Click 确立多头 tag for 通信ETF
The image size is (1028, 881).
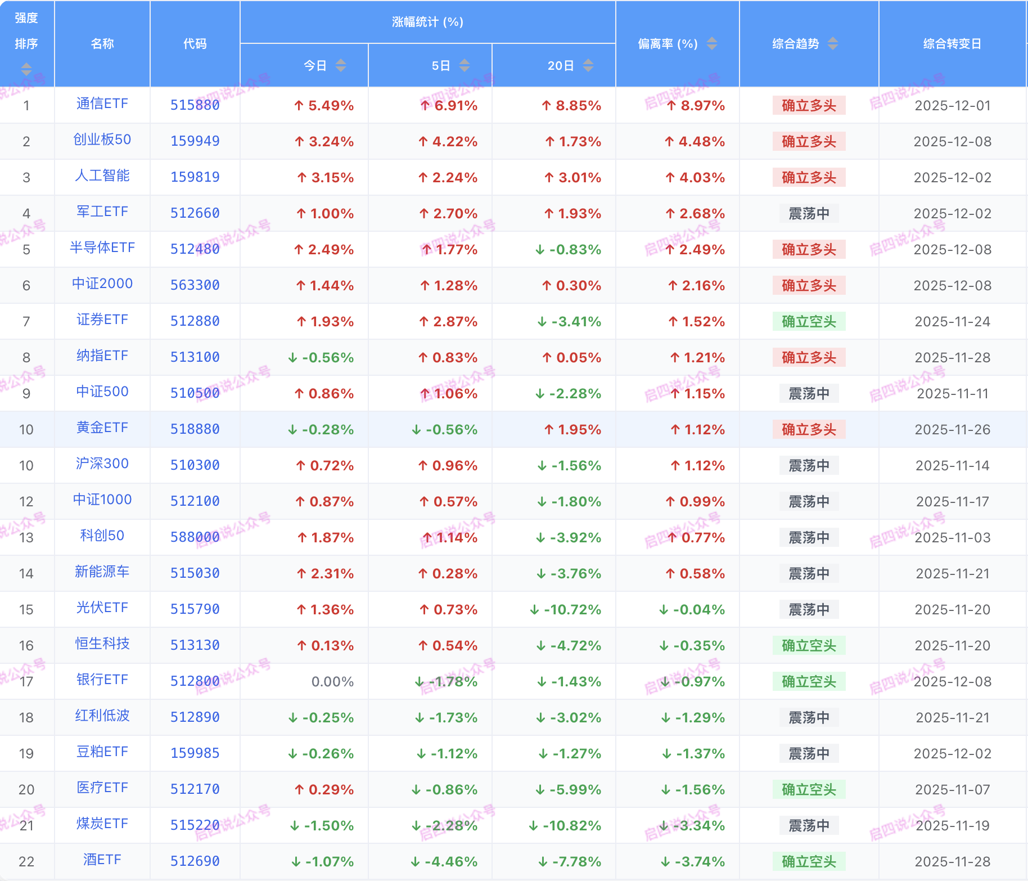coord(809,106)
